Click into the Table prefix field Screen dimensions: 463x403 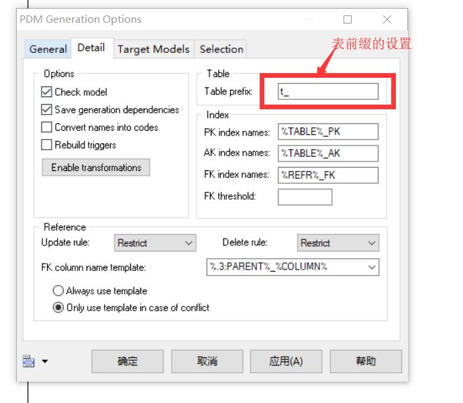click(327, 91)
